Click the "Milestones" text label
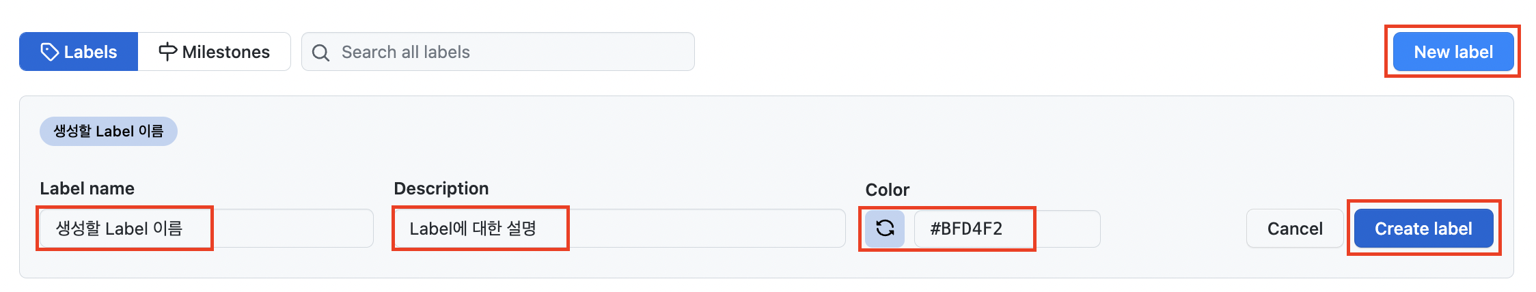The image size is (1536, 292). click(226, 52)
